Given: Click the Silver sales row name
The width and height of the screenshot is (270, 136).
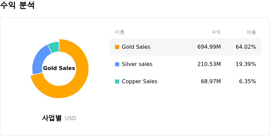Looking at the screenshot, I should pos(137,64).
